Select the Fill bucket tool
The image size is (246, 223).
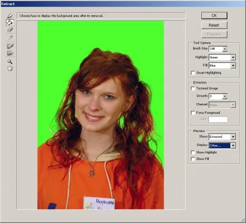10,23
